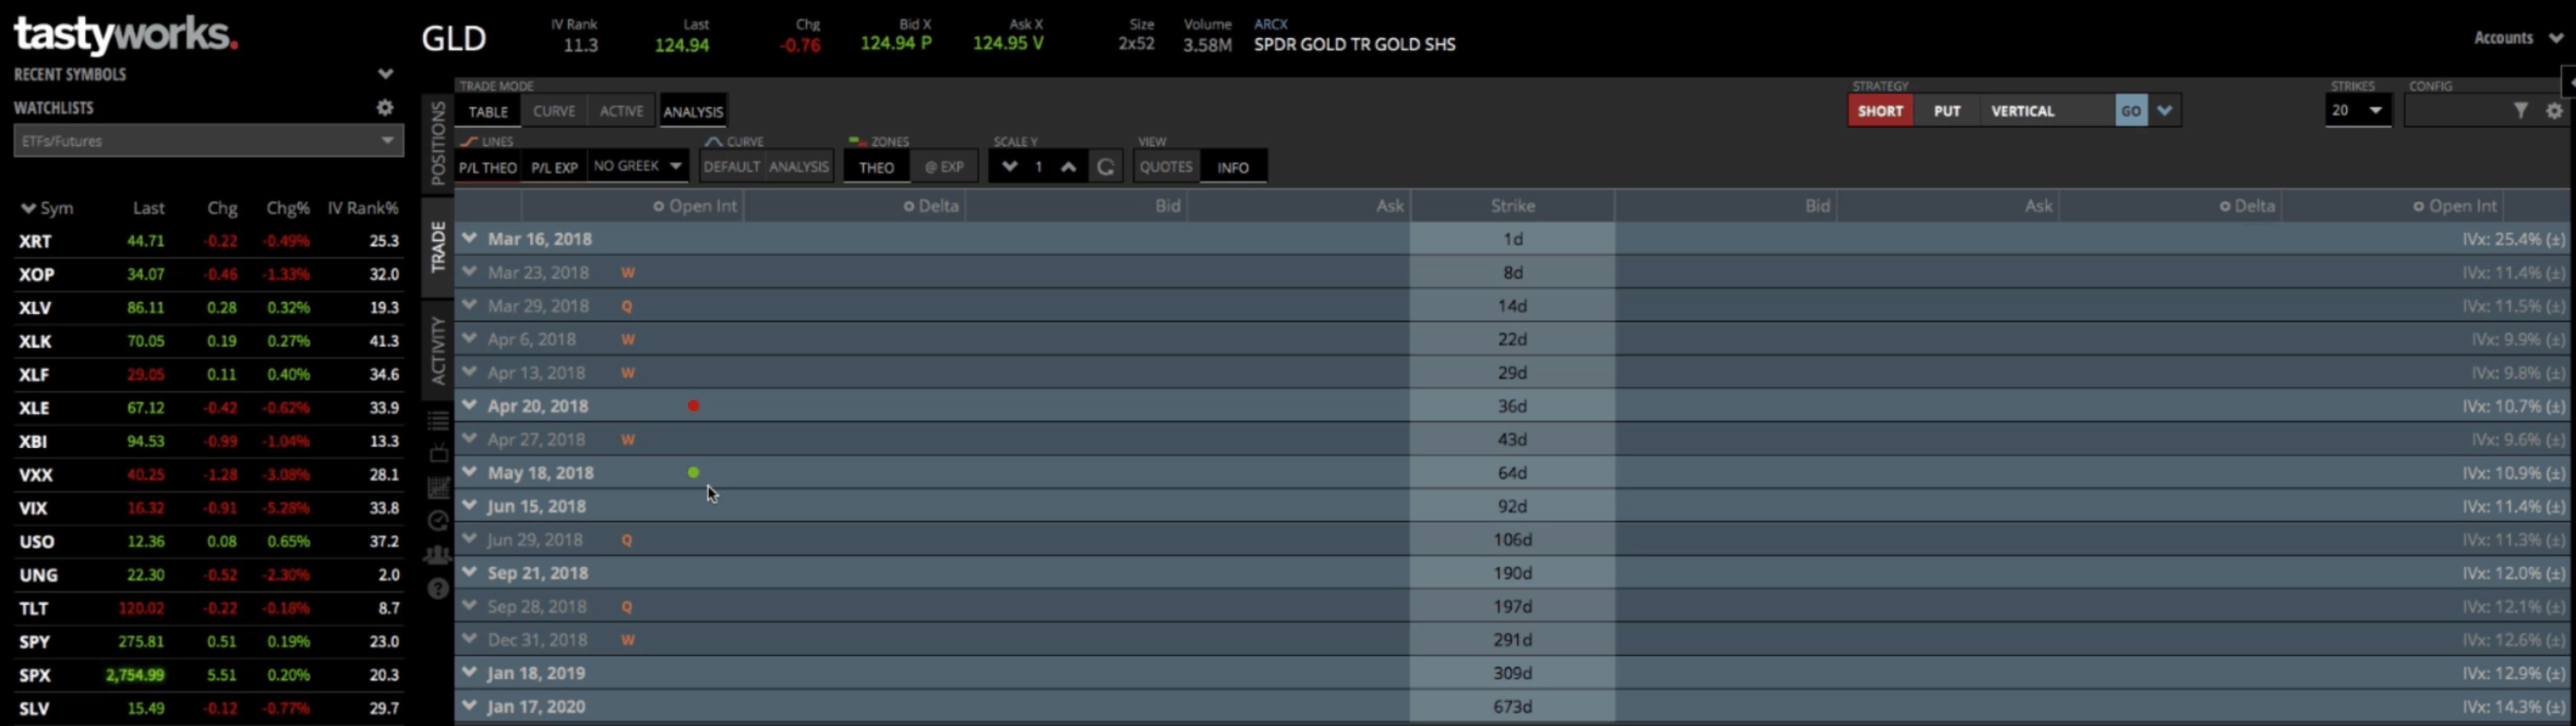The height and width of the screenshot is (726, 2576).
Task: Toggle P/L EXP line
Action: pos(554,167)
